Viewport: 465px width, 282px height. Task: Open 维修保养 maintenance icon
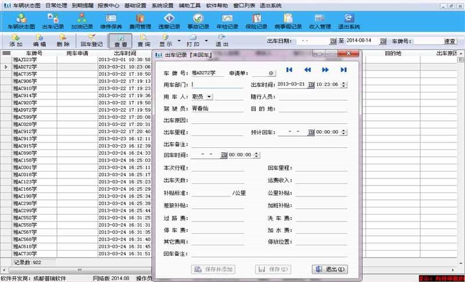(109, 22)
